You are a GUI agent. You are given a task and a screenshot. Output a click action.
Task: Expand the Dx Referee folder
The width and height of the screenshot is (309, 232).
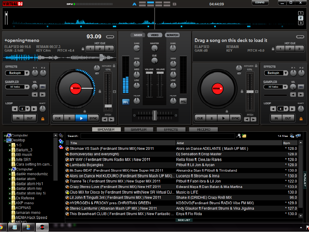click(x=10, y=198)
